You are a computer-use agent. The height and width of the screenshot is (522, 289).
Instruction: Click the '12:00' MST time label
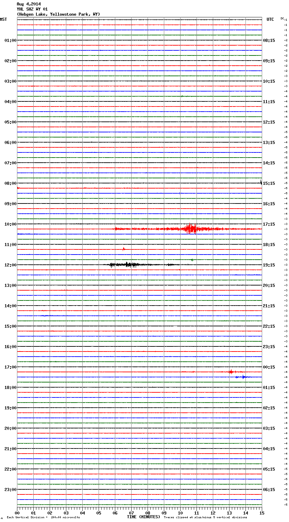11,265
